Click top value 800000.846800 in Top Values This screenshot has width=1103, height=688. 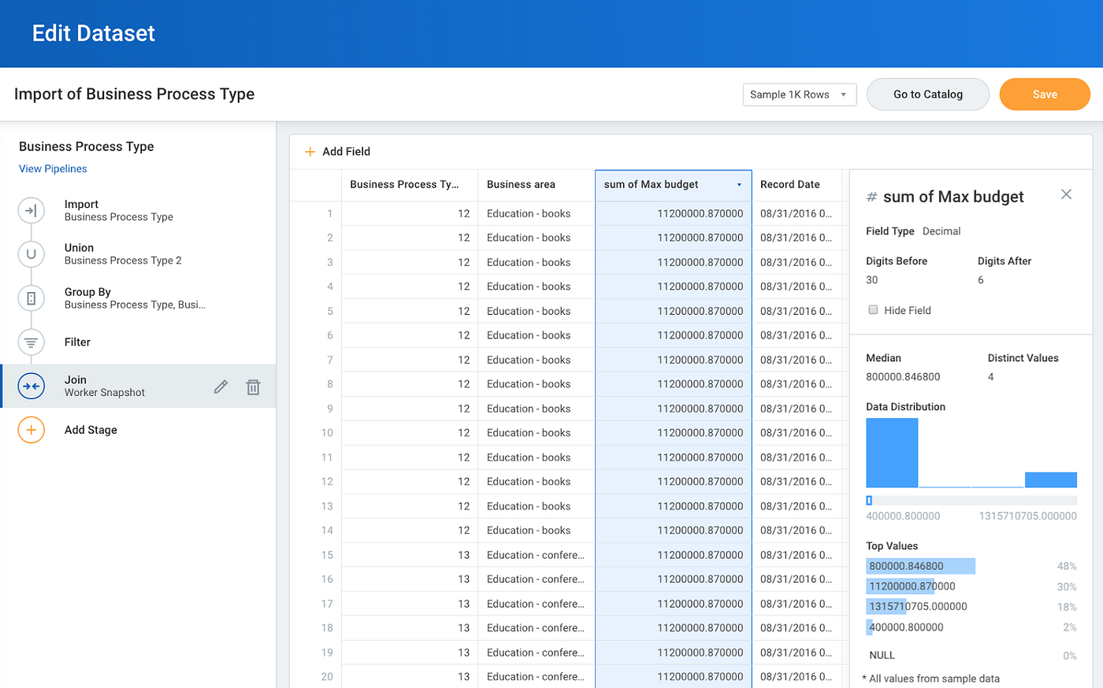click(920, 565)
